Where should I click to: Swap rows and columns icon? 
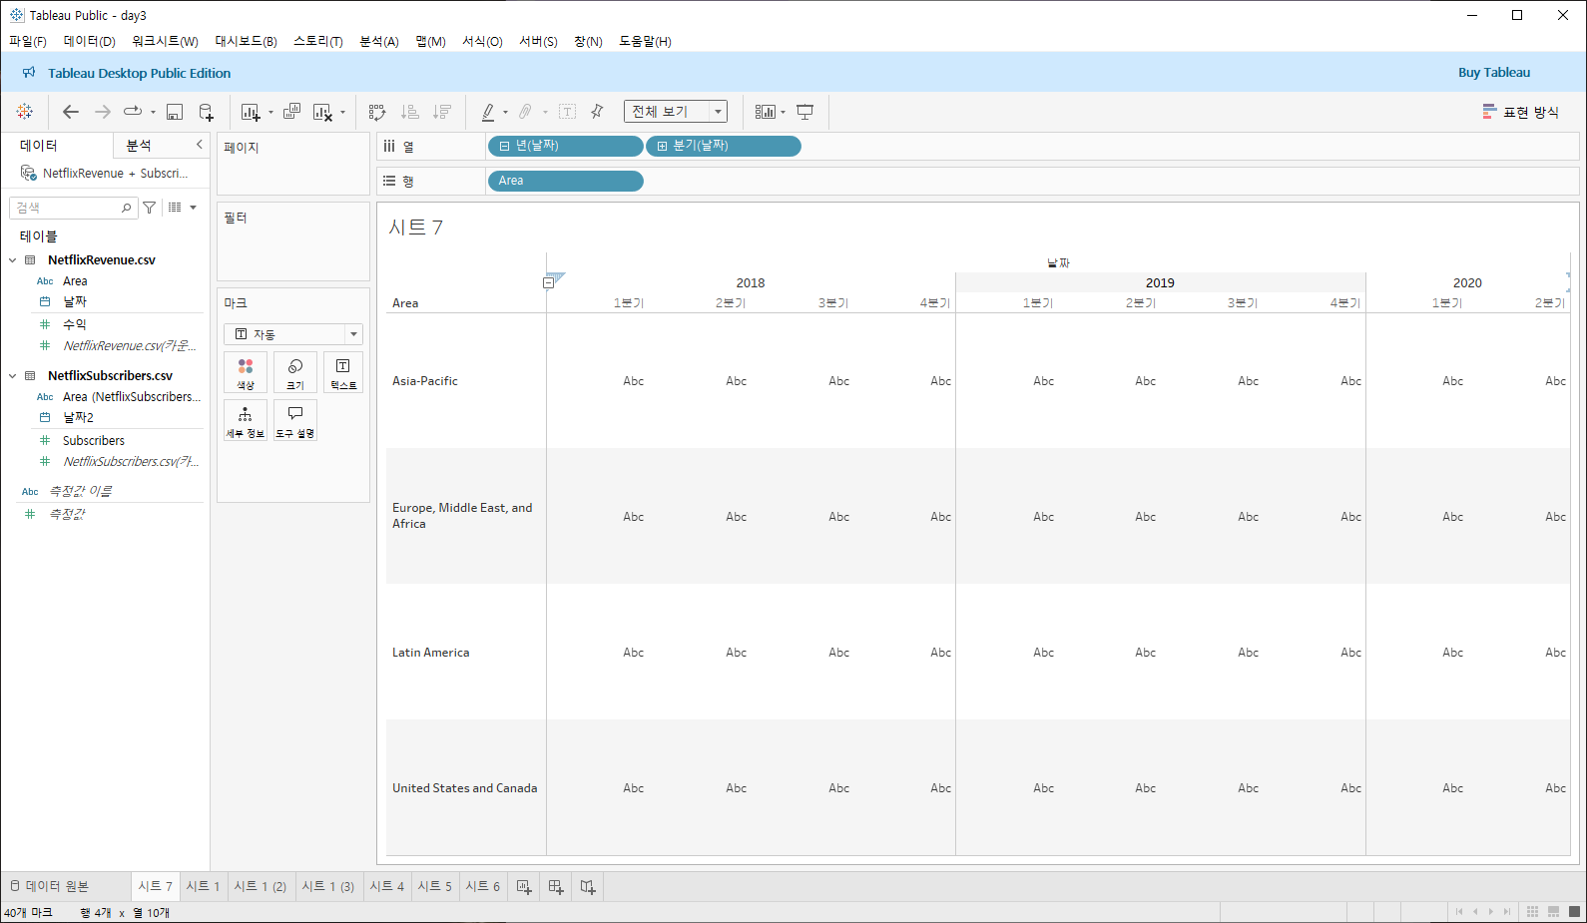377,112
